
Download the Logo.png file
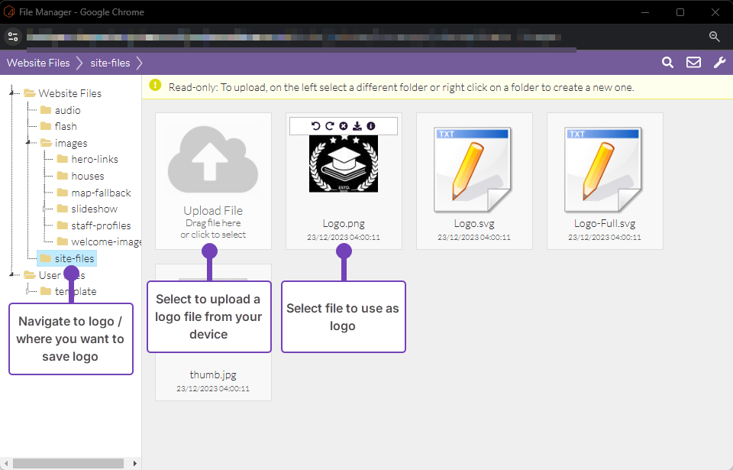(357, 126)
